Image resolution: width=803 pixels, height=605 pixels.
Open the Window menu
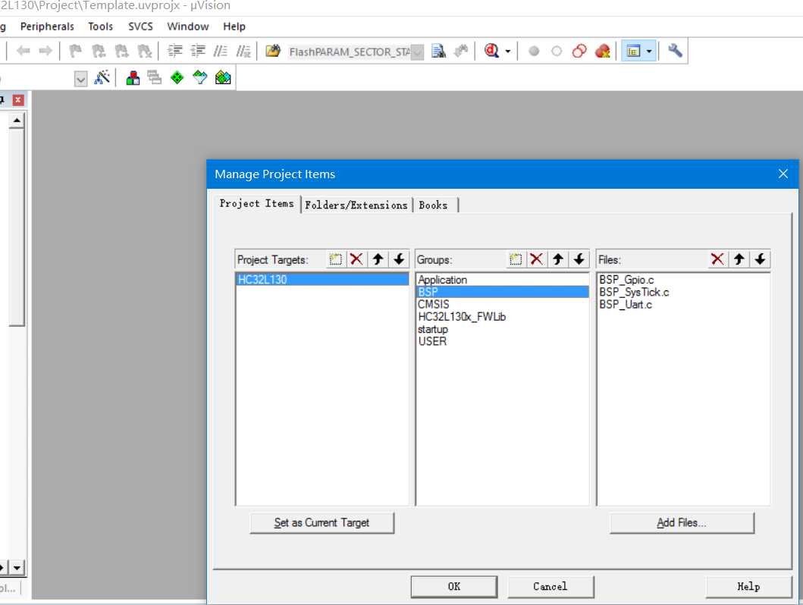pyautogui.click(x=188, y=27)
